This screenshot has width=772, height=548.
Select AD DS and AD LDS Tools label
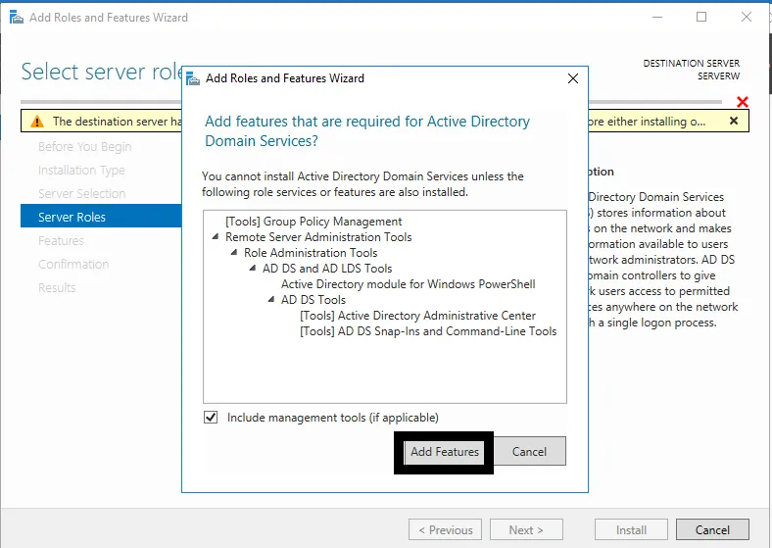coord(327,269)
